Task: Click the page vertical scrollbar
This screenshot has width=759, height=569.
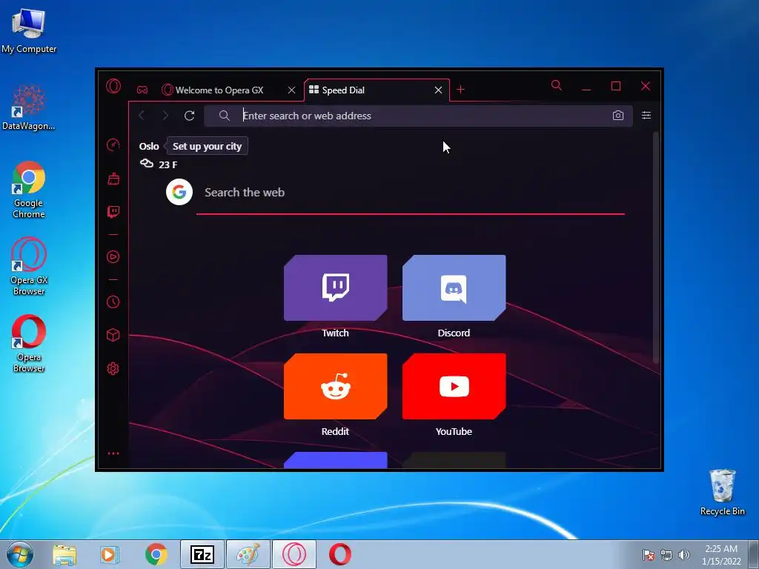Action: [x=656, y=247]
